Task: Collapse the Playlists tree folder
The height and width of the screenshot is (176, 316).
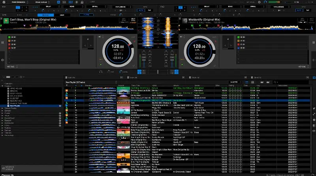Action: coord(3,86)
